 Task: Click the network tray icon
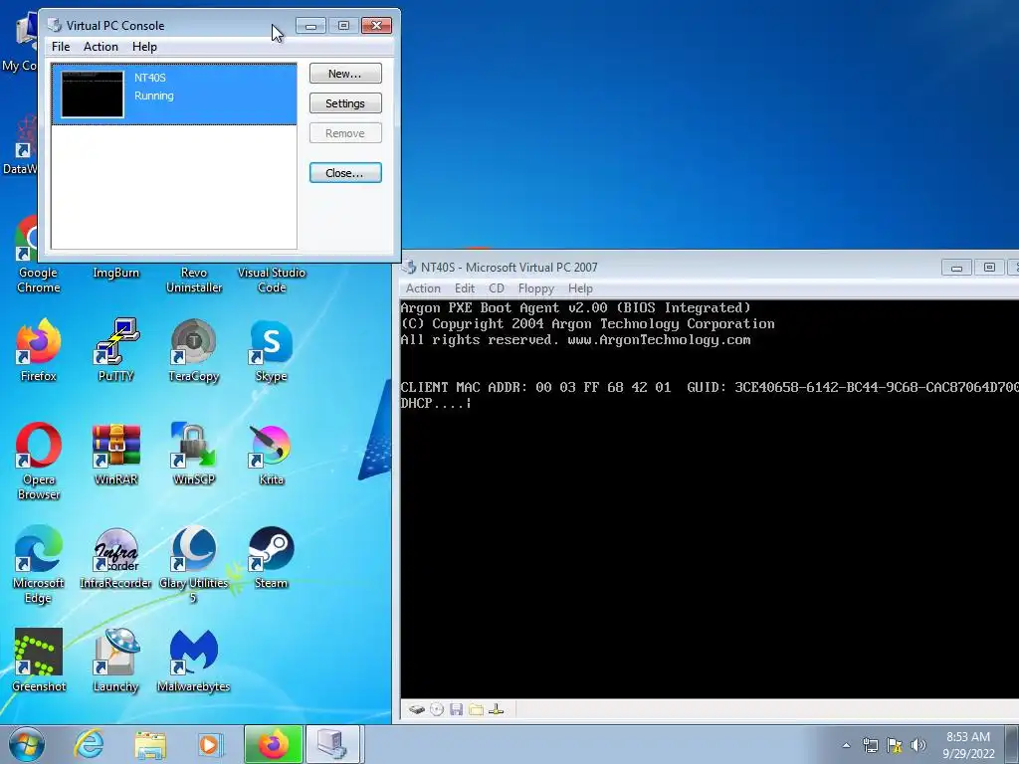(x=870, y=745)
